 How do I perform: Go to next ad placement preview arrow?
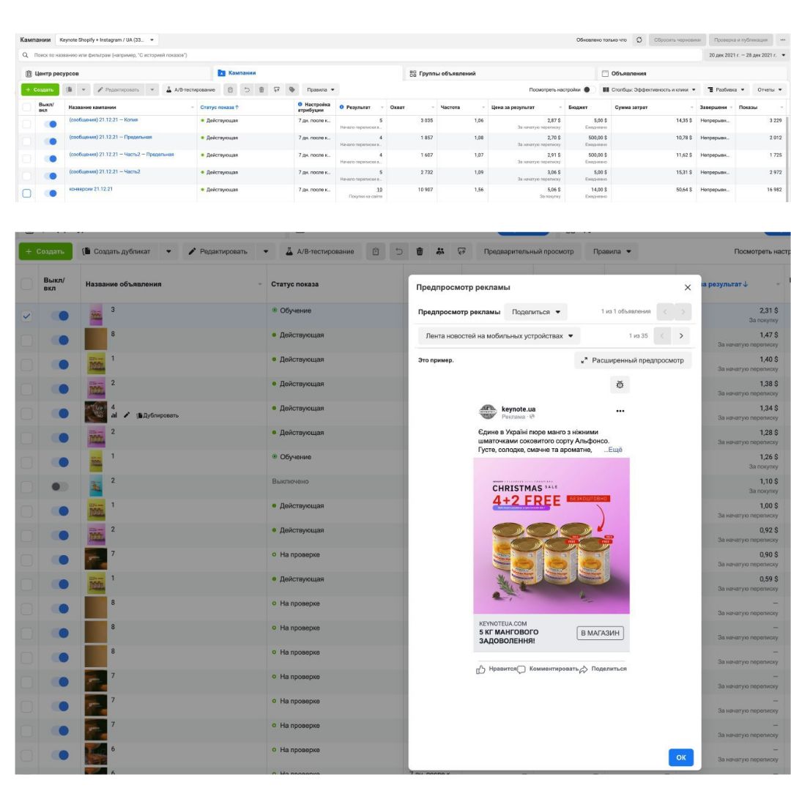pyautogui.click(x=681, y=335)
